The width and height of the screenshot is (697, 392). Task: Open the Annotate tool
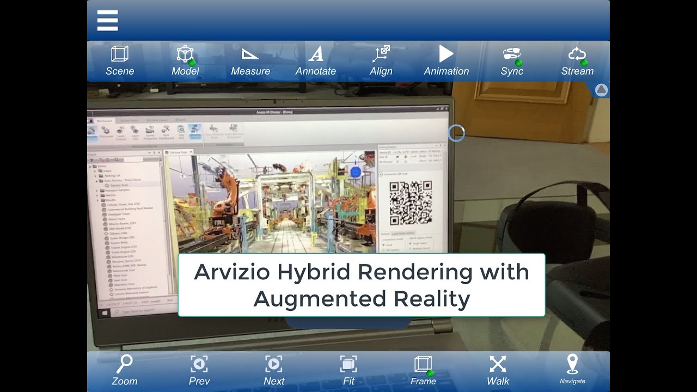point(316,61)
